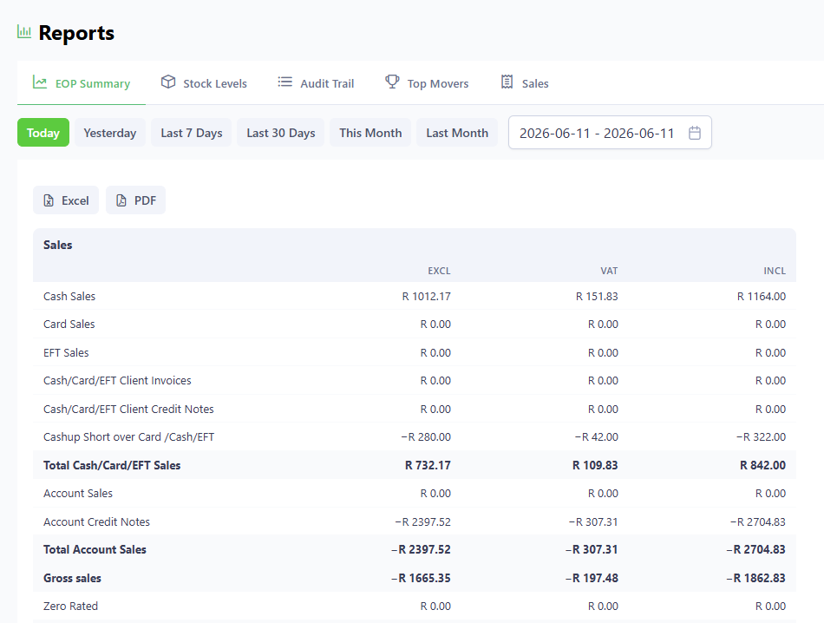Open the EOP Summary tab
Image resolution: width=824 pixels, height=623 pixels.
point(82,83)
